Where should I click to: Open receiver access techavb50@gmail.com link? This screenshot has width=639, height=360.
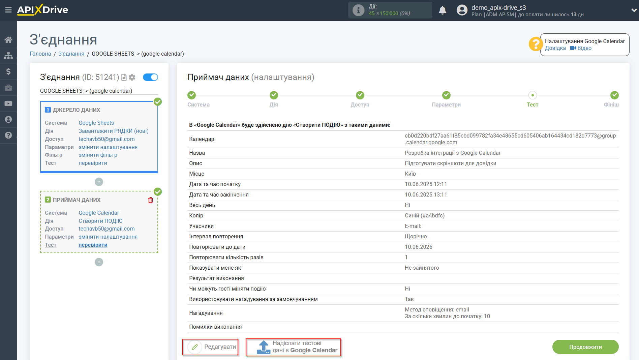click(106, 229)
